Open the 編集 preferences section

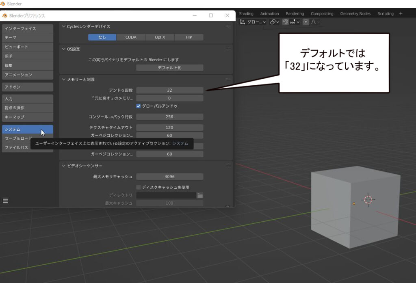(28, 65)
